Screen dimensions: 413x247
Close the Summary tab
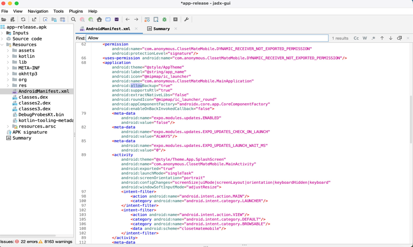(176, 29)
